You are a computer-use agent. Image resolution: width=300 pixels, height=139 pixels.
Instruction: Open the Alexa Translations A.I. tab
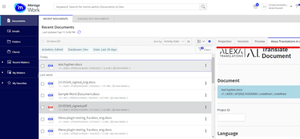pyautogui.click(x=284, y=41)
